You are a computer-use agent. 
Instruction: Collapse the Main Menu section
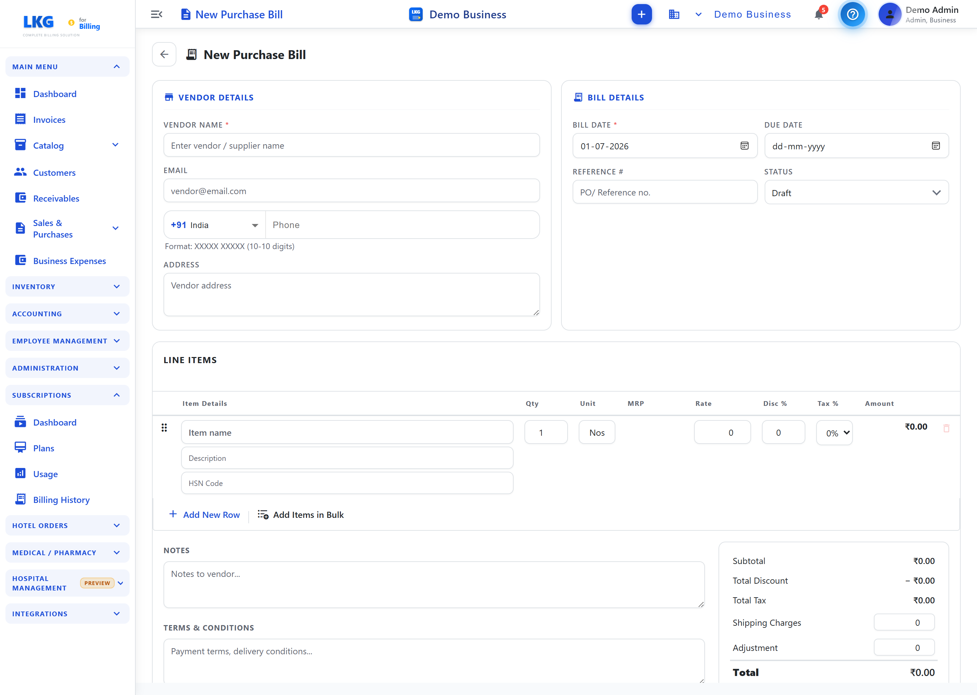click(67, 67)
